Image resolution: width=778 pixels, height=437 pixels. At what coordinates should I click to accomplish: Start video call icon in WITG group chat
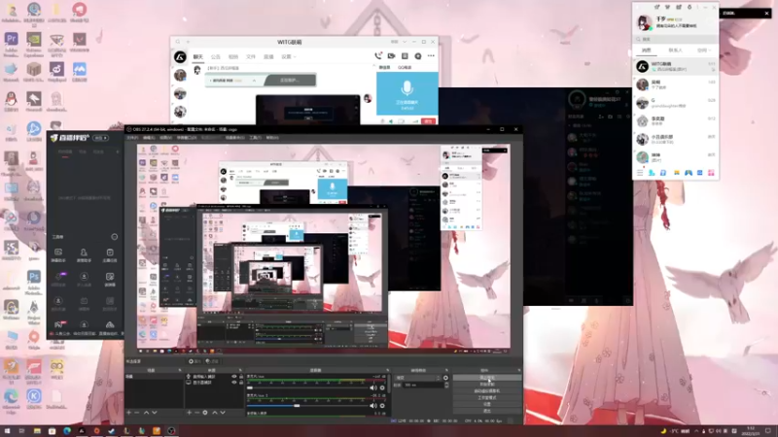(x=392, y=56)
